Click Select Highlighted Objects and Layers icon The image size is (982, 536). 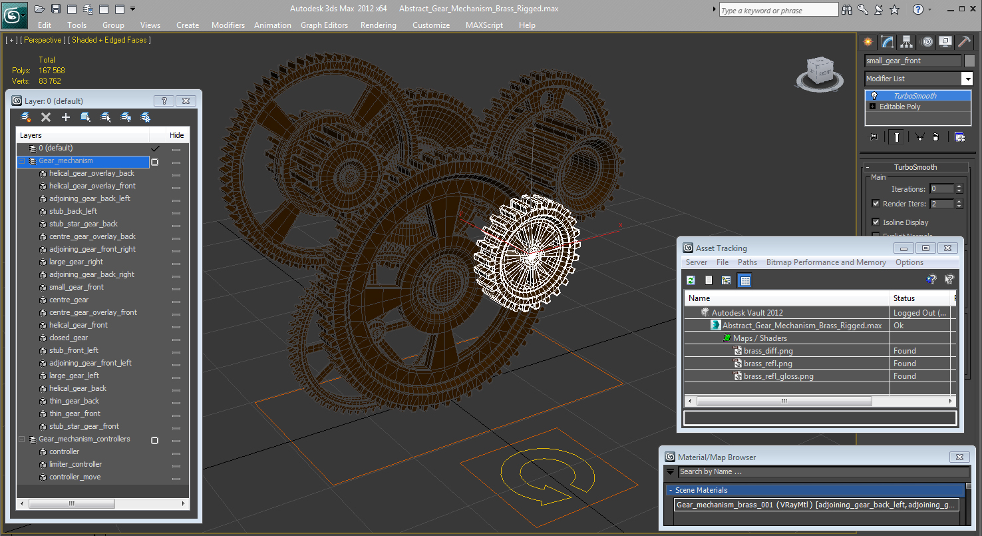(x=86, y=117)
